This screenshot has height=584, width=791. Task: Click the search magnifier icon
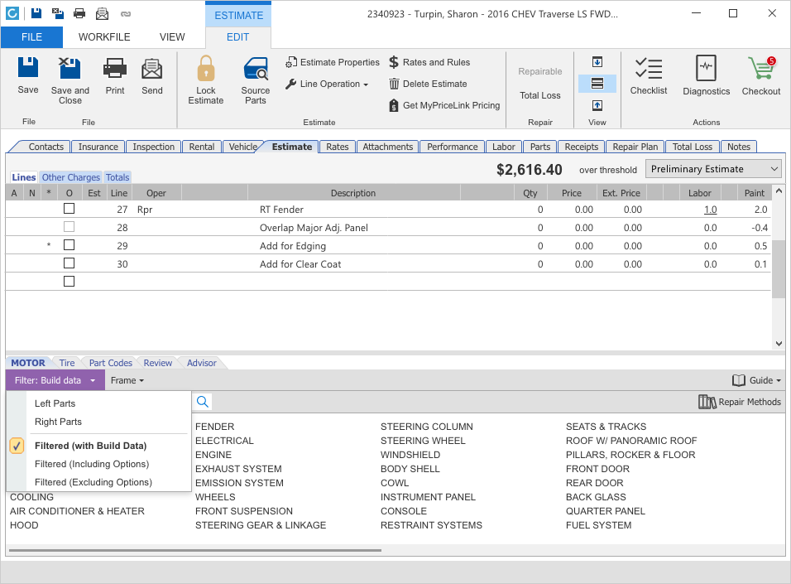point(203,402)
